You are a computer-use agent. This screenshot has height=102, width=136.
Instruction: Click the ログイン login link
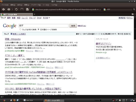click(x=130, y=18)
